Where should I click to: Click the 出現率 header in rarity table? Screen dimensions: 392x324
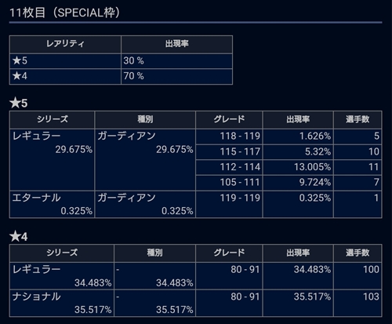click(x=176, y=44)
